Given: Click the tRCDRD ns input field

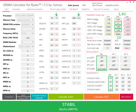Looking at the screenshot, I should (x=28, y=60).
